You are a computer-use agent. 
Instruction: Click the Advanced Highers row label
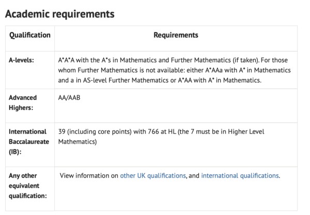coord(23,103)
